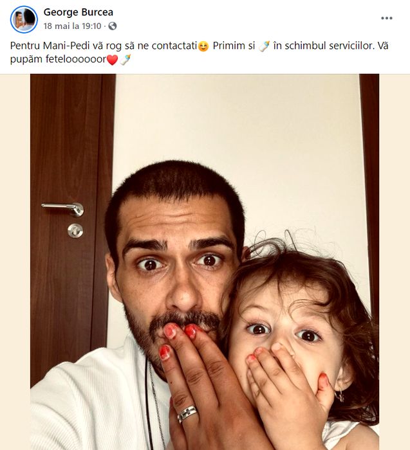Open George Burcea's profile picture avatar
The image size is (410, 450).
pyautogui.click(x=24, y=19)
